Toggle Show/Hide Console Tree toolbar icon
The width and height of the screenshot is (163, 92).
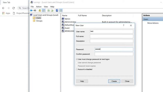[x=44, y=10]
